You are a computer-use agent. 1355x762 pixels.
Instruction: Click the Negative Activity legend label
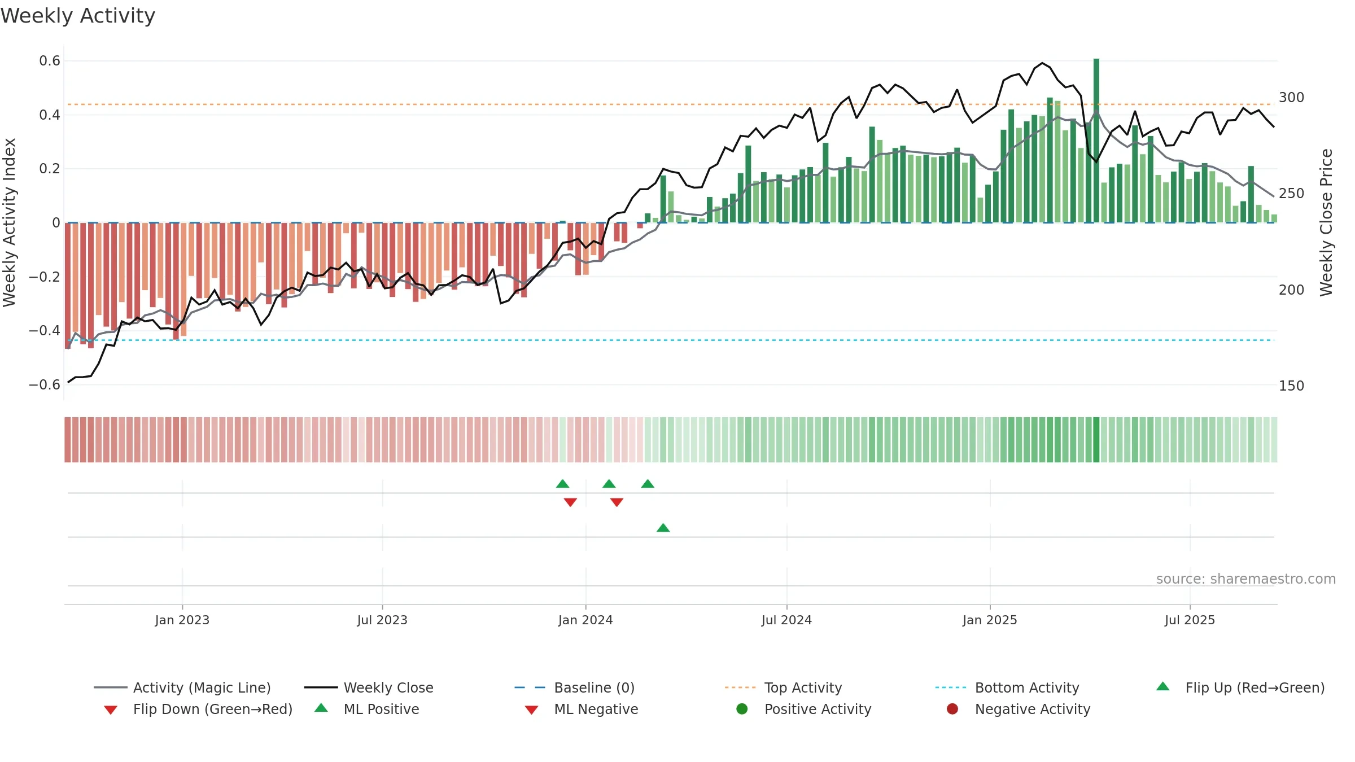(1033, 709)
